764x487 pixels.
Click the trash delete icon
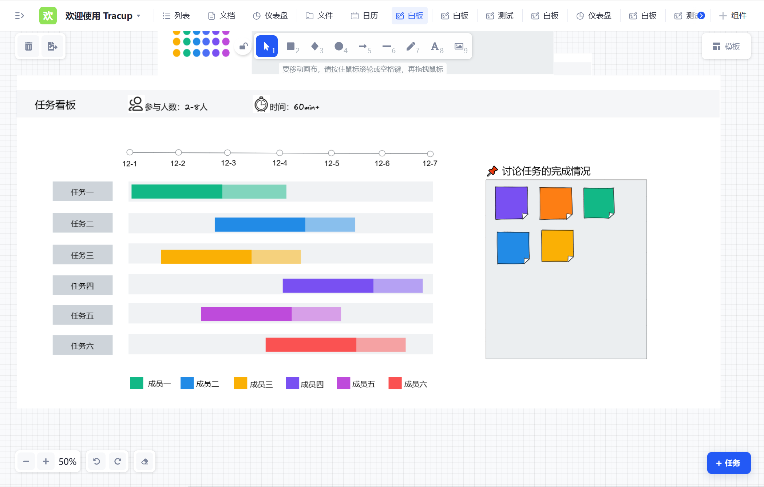(28, 47)
